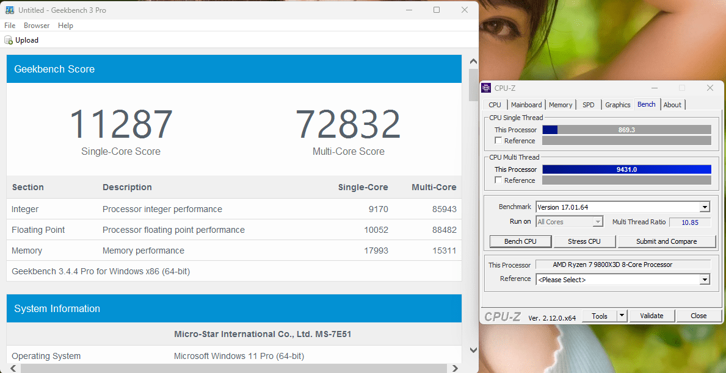The image size is (726, 373).
Task: Click Processor floating point performance description
Action: (x=173, y=230)
